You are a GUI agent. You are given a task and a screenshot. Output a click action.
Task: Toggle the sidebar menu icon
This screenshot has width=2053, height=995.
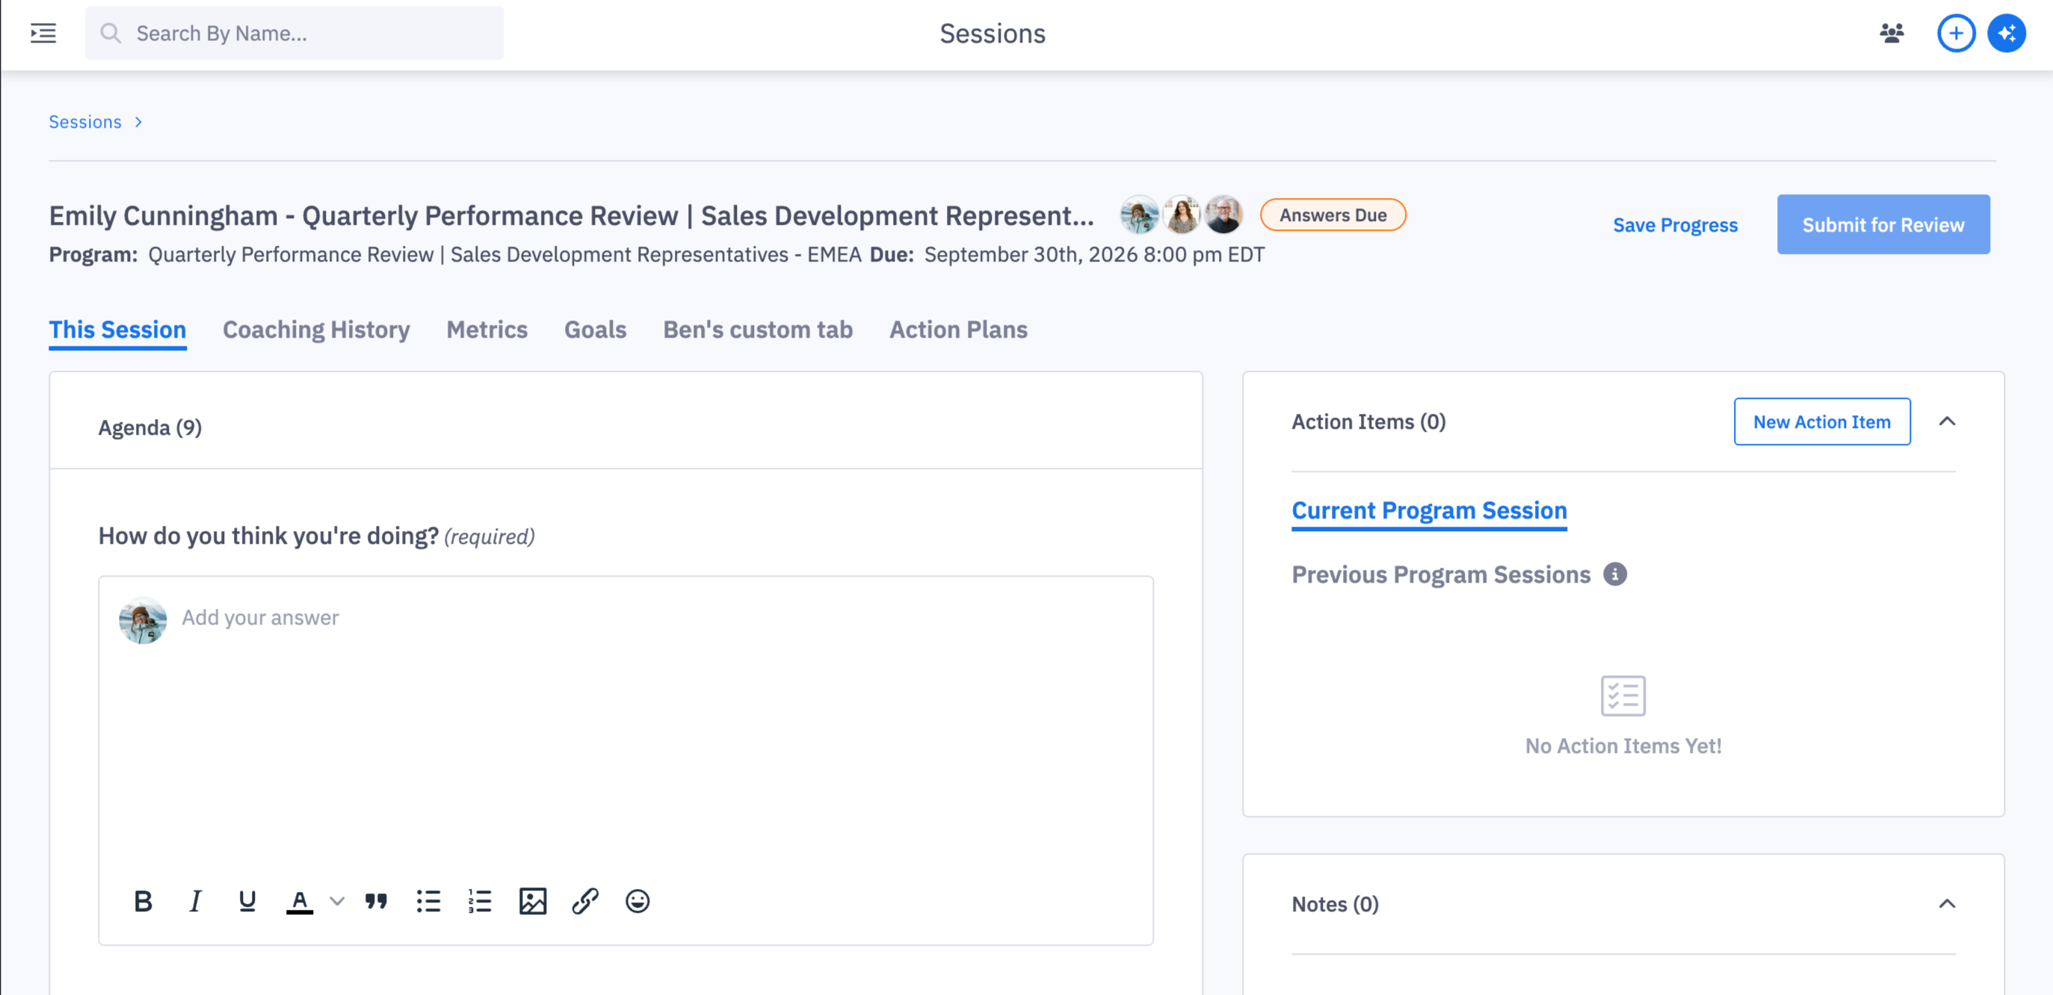pyautogui.click(x=43, y=33)
